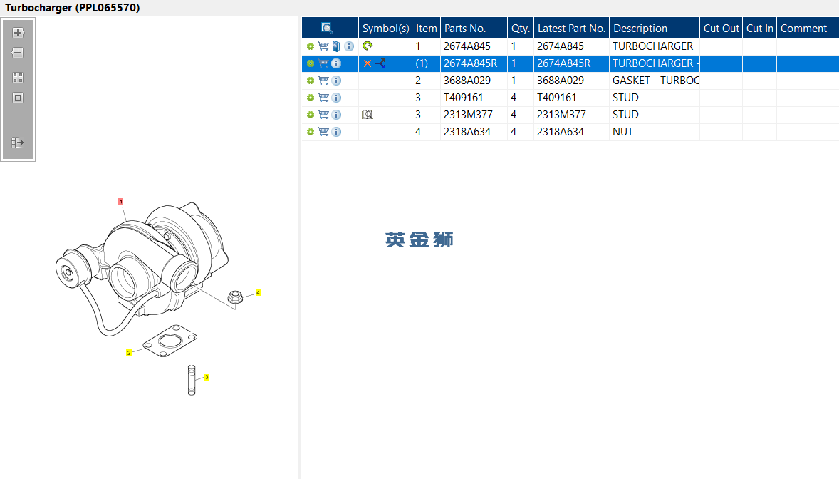This screenshot has width=839, height=479.
Task: Click the Comment column header
Action: click(808, 29)
